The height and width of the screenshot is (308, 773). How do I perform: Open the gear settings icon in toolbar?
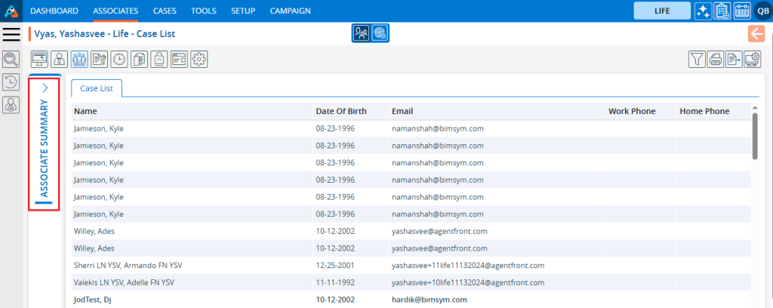pos(199,60)
